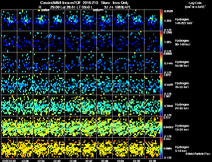212x162 pixels.
Task: Click the '2.277' color scale maximum
Action: 167,118
